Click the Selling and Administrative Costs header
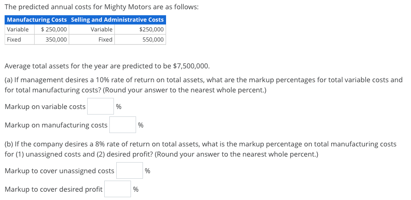 (118, 20)
